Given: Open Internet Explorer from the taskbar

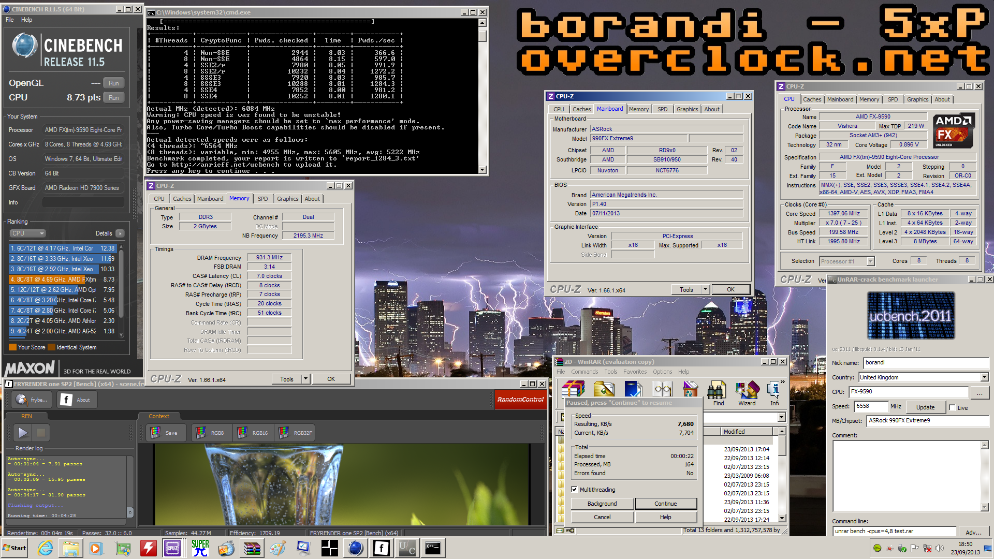Looking at the screenshot, I should coord(46,548).
